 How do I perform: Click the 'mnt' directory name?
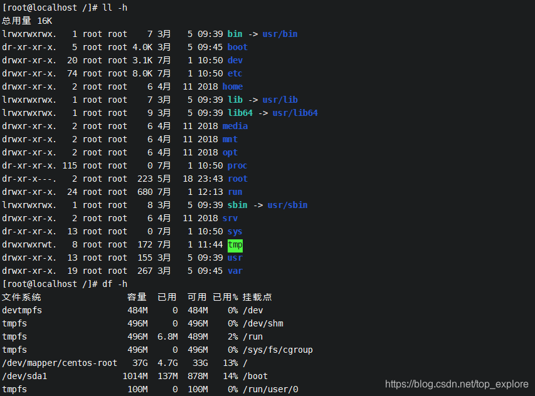[230, 139]
